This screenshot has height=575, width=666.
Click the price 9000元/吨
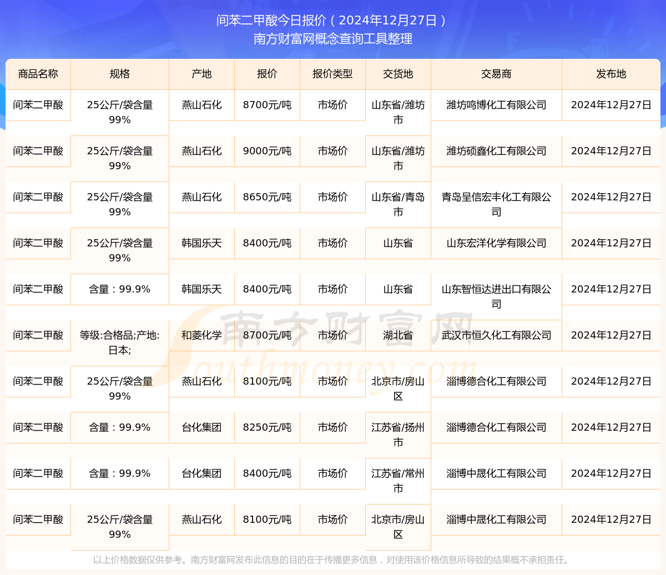pyautogui.click(x=267, y=151)
